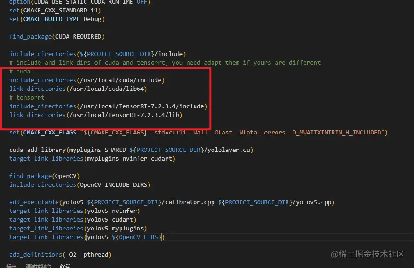Click the link_directories(/usr/local/cuda/lib64) line
This screenshot has height=268, width=414.
(78, 89)
